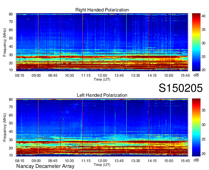Click 50 MHz tick of Right Handed plot
This screenshot has height=170, width=209.
[x=11, y=38]
